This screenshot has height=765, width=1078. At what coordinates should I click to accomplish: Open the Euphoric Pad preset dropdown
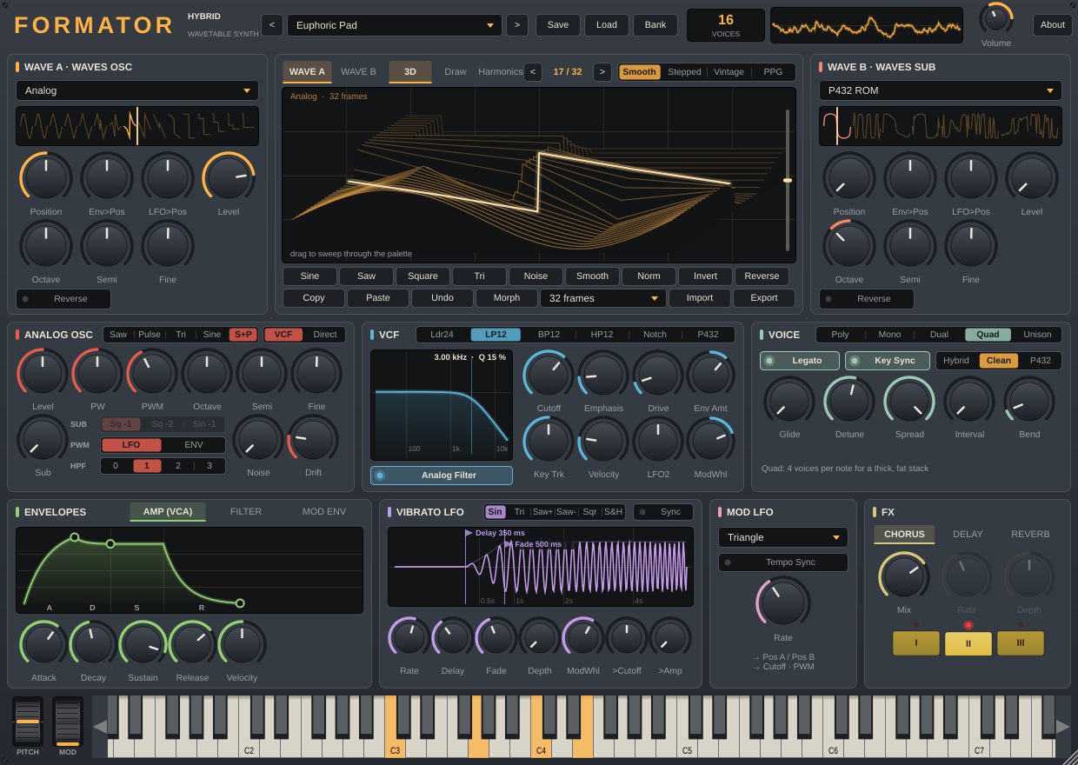click(395, 25)
